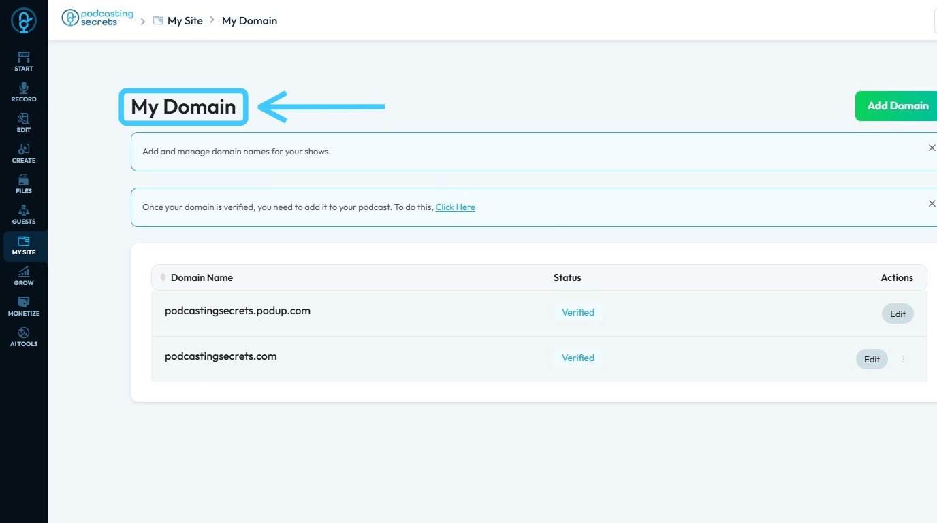Go to the Edit section in sidebar

[24, 122]
